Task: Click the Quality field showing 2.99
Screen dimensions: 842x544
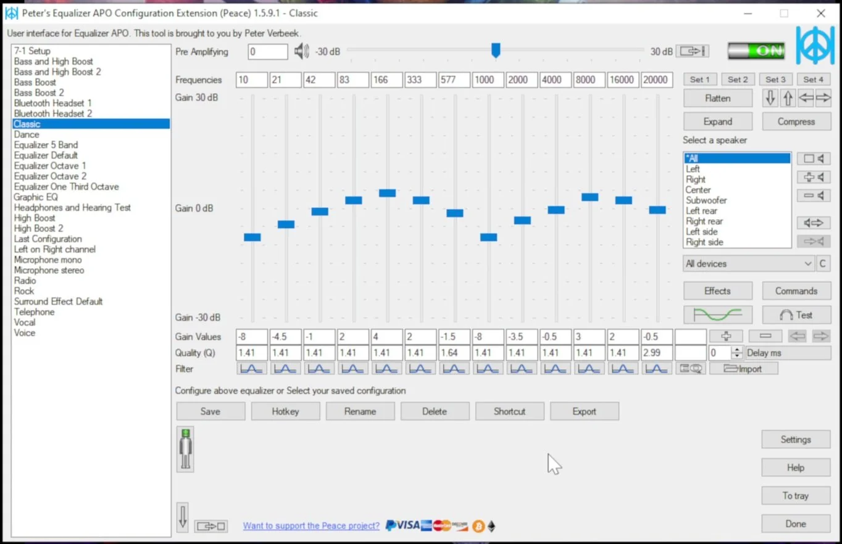Action: (x=656, y=353)
